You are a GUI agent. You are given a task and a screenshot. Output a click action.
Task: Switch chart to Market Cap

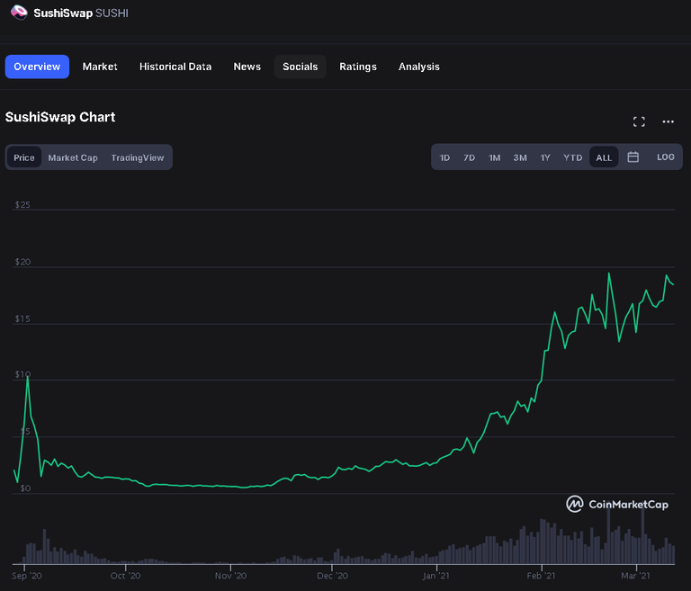(73, 157)
